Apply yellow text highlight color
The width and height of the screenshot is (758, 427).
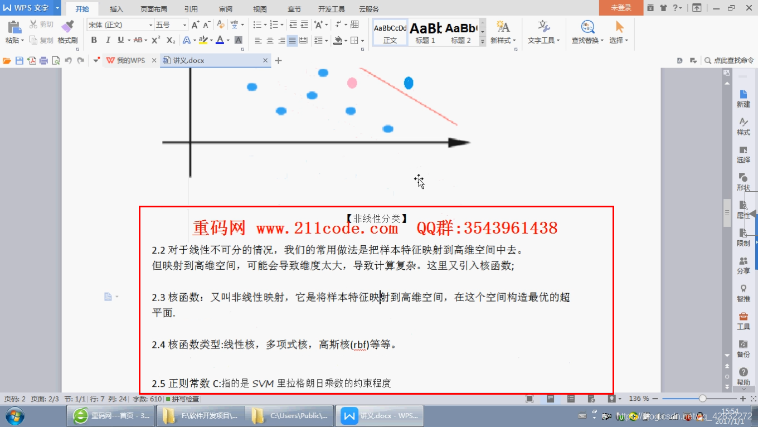pos(203,40)
